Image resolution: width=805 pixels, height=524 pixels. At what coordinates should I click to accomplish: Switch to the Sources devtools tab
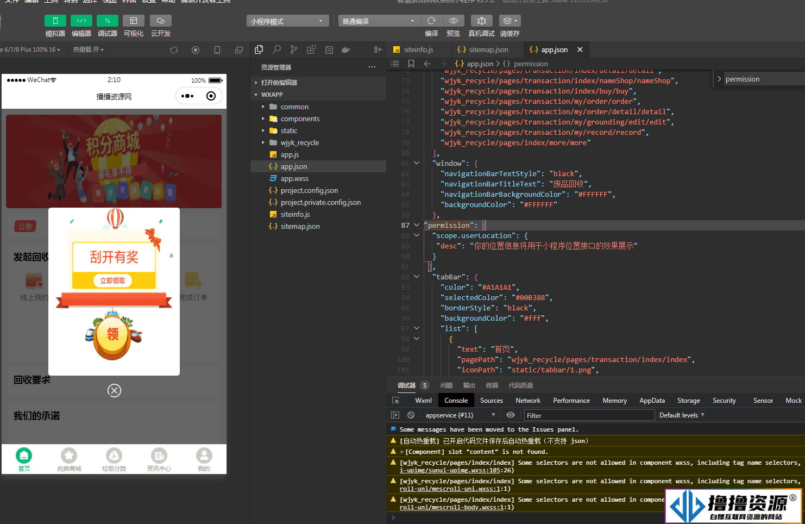pyautogui.click(x=492, y=401)
